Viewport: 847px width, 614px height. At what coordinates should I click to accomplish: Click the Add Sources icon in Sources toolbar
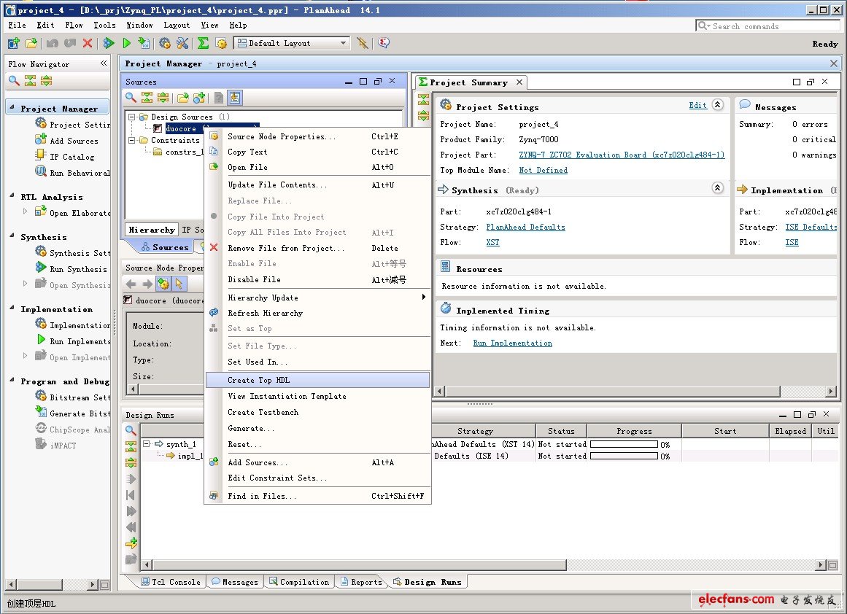pos(198,98)
